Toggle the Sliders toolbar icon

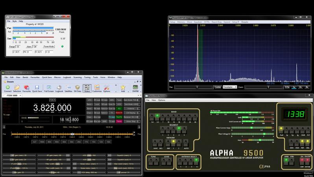point(87,88)
